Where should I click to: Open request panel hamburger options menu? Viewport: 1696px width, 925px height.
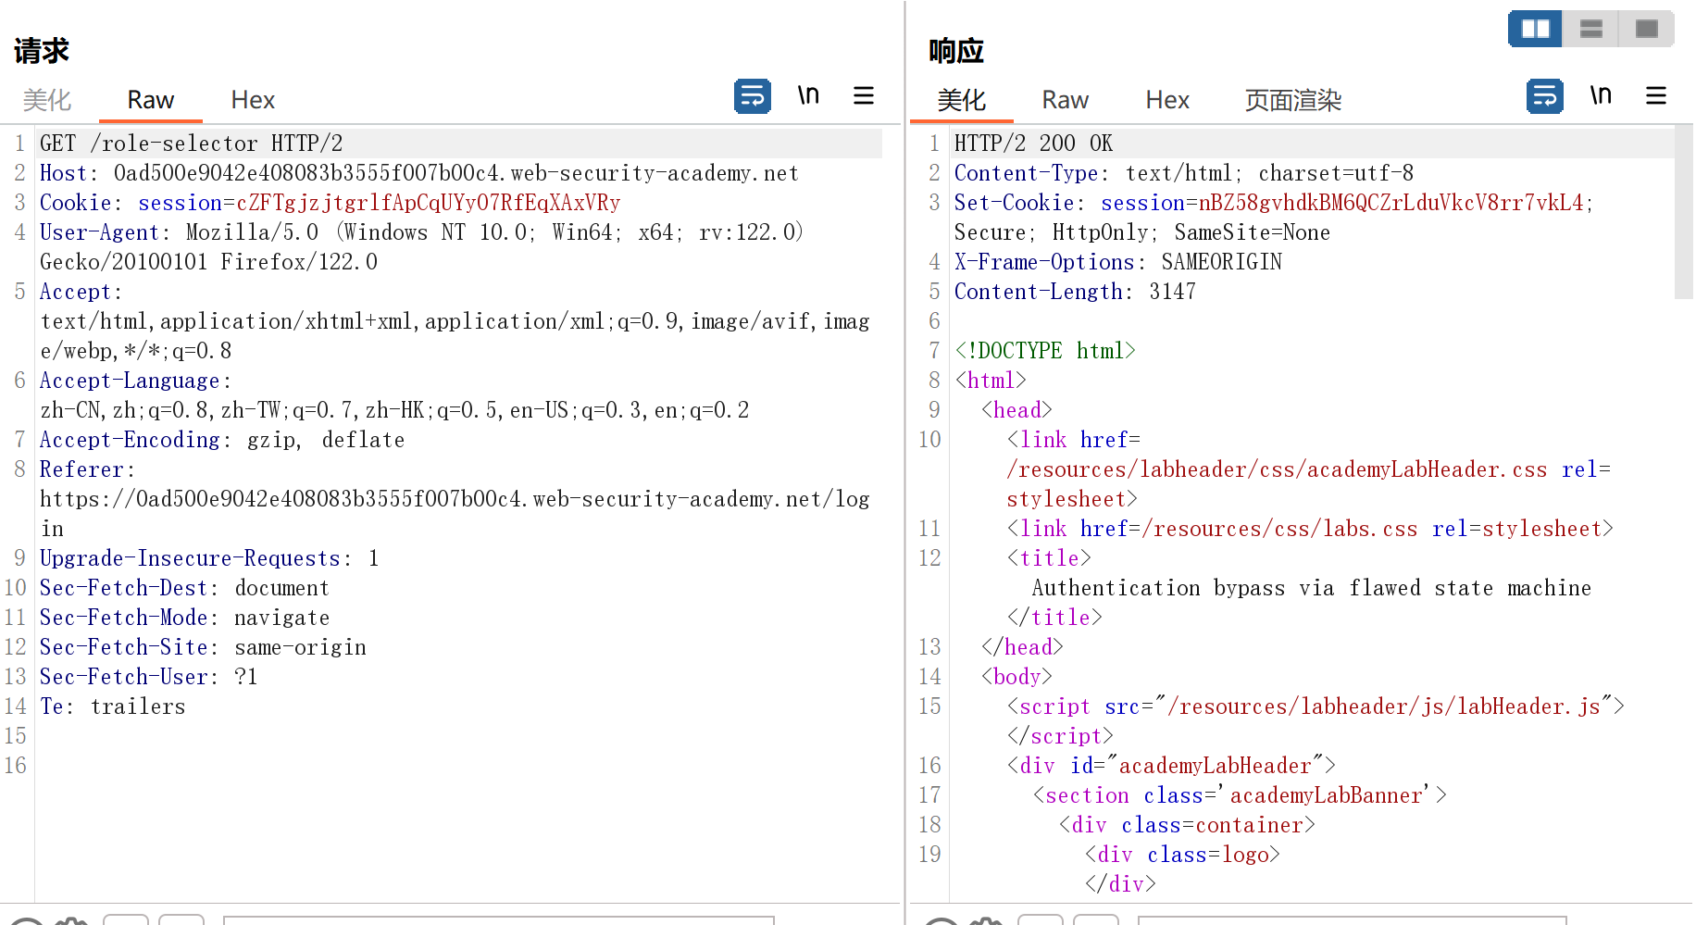tap(864, 95)
